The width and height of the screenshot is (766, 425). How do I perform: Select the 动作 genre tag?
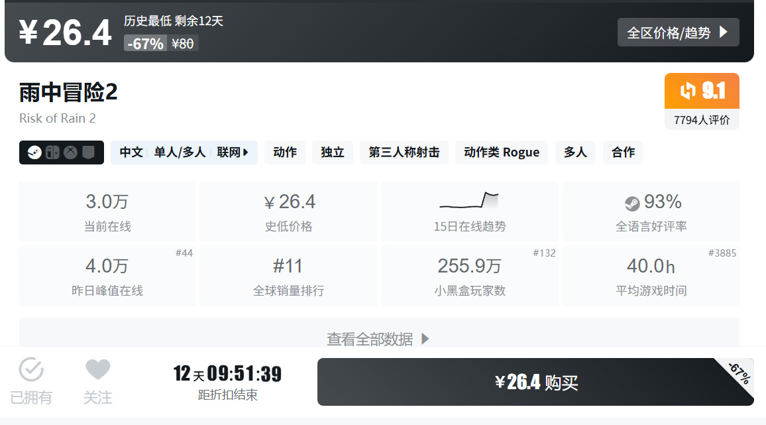coord(285,152)
